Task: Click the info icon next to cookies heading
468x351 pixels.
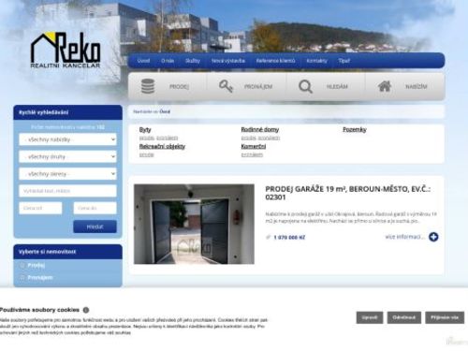Action: [x=86, y=310]
